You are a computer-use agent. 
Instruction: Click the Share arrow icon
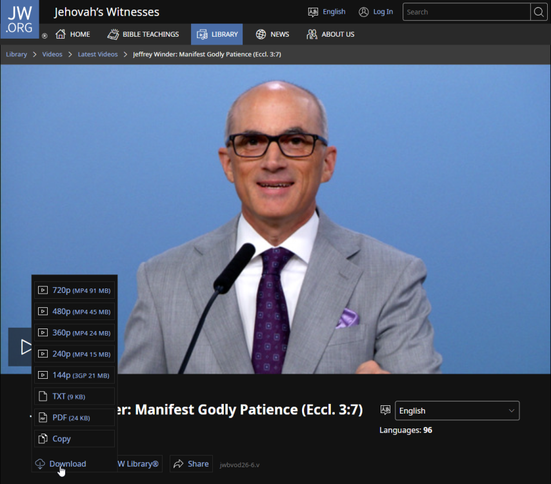(177, 463)
